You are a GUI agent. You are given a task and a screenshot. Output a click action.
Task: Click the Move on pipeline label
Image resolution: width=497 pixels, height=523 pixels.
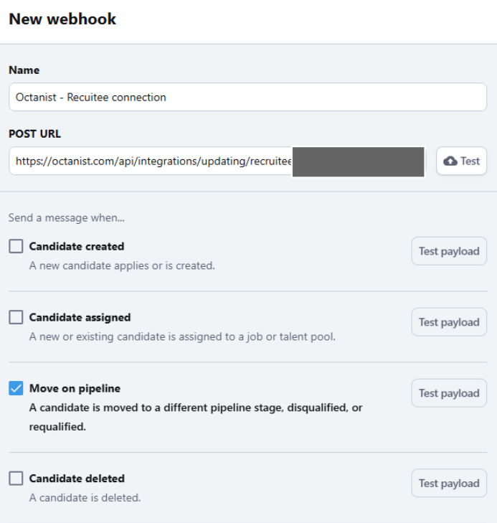[75, 388]
